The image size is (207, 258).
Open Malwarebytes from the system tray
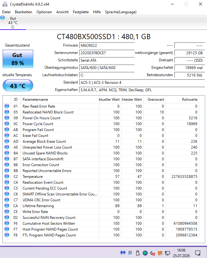(123, 253)
